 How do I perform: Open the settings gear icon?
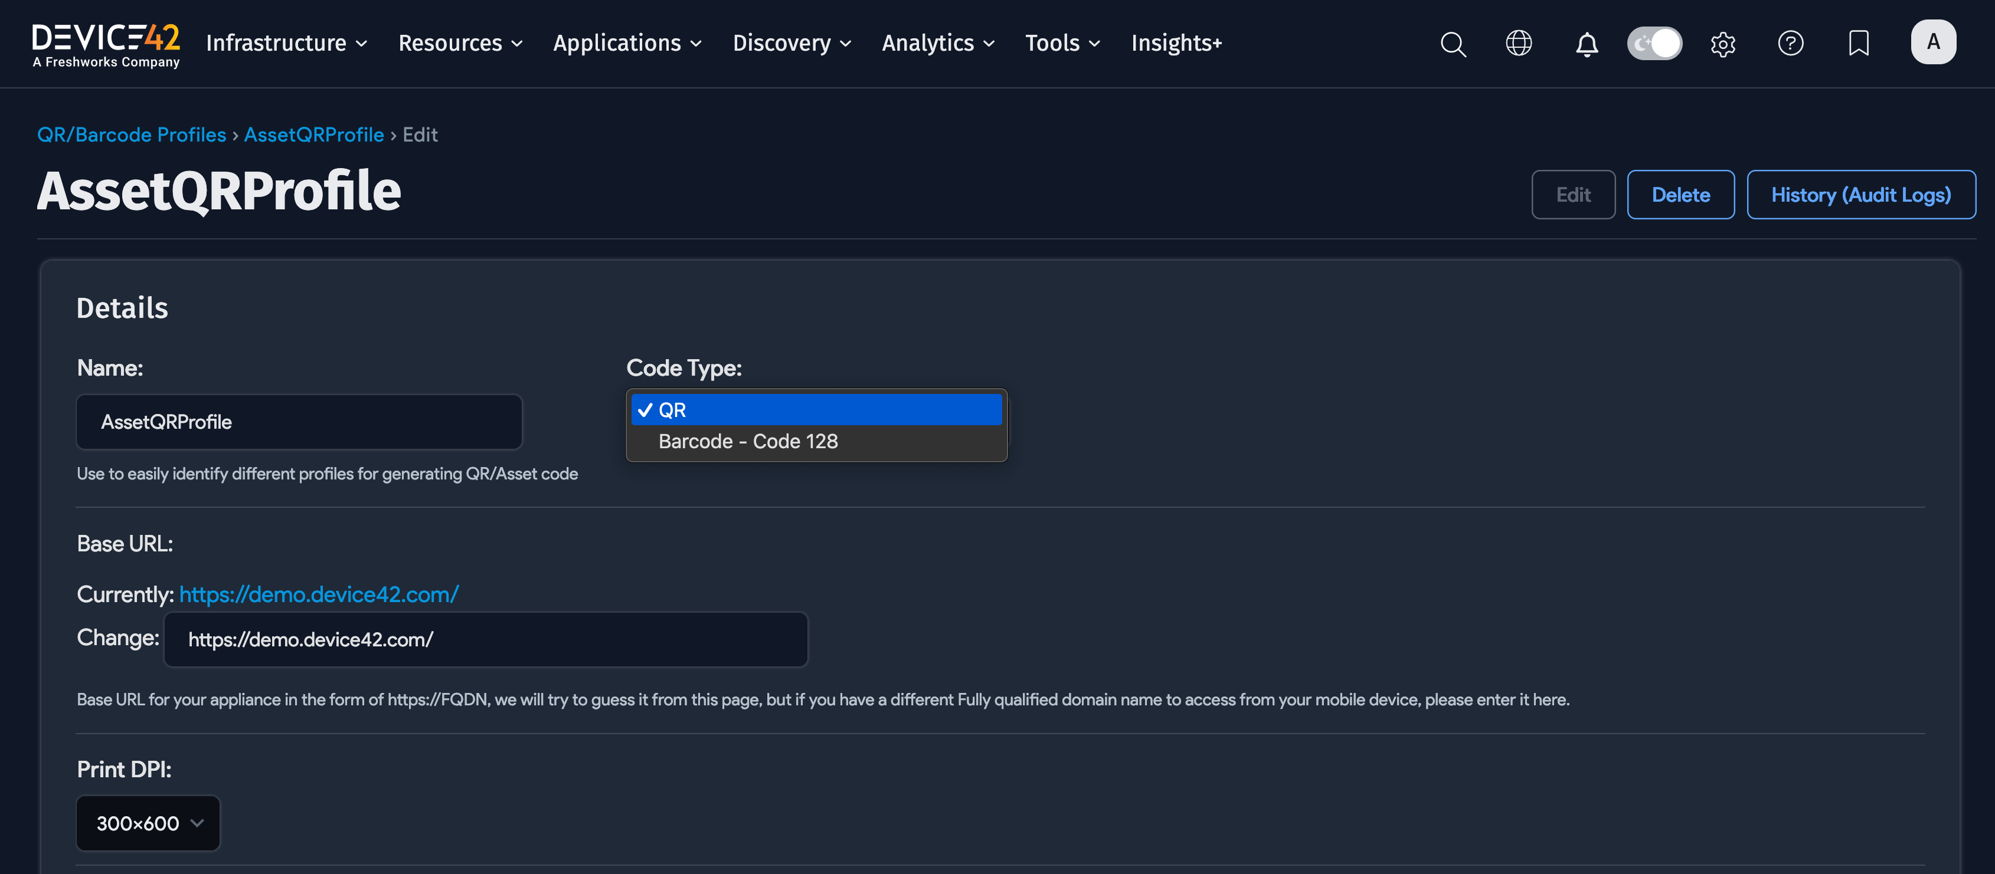[1723, 44]
